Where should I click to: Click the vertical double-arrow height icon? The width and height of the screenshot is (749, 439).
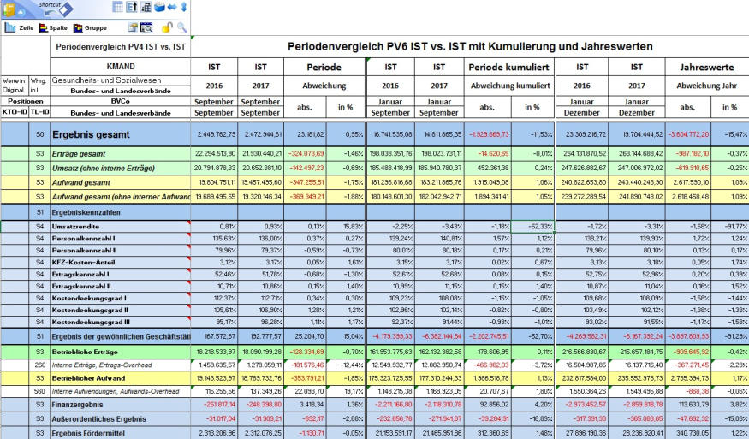(x=183, y=7)
